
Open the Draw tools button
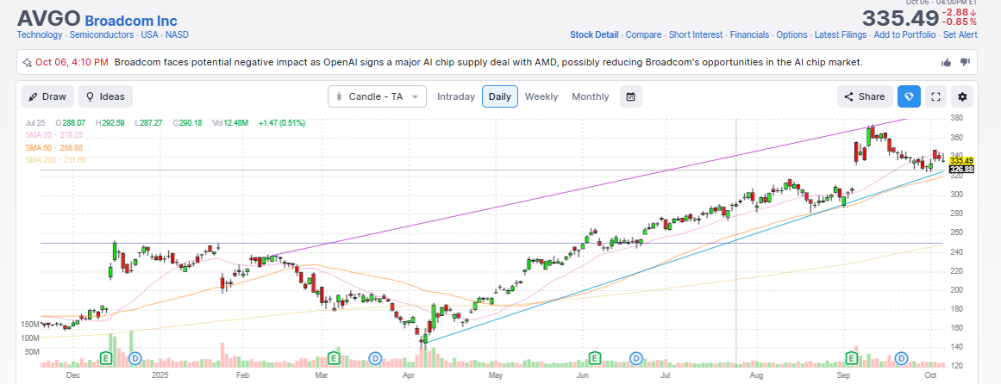tap(47, 97)
